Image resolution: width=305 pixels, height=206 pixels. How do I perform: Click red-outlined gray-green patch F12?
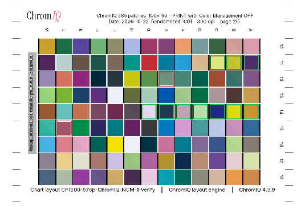click(166, 79)
